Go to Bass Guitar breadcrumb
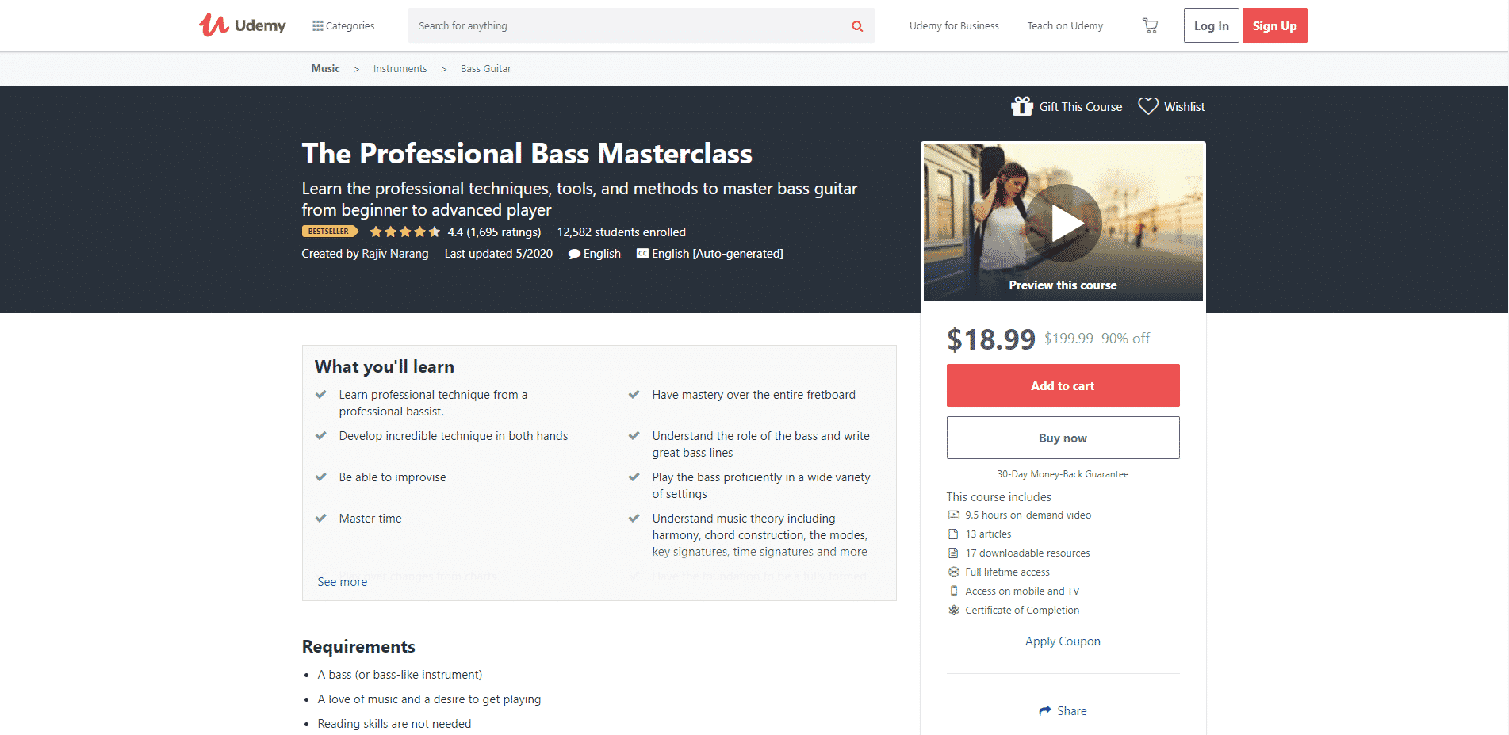1509x735 pixels. [485, 69]
